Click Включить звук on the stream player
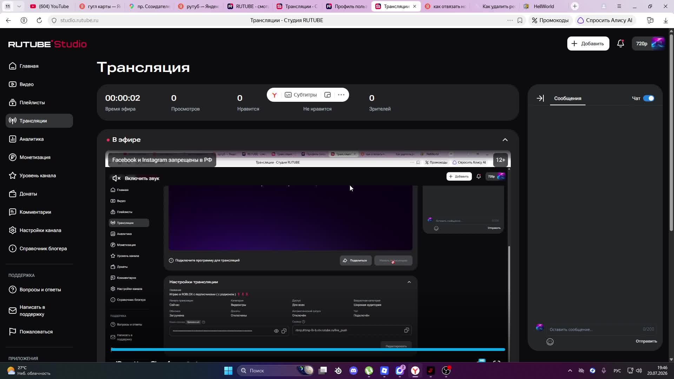 [136, 178]
